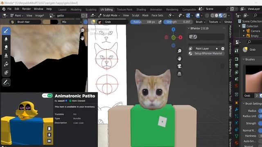
Task: Adjust the Strength slider in header
Action: [x=178, y=22]
